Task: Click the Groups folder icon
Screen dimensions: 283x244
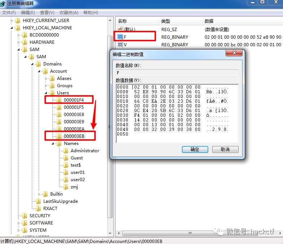Action: click(52, 86)
